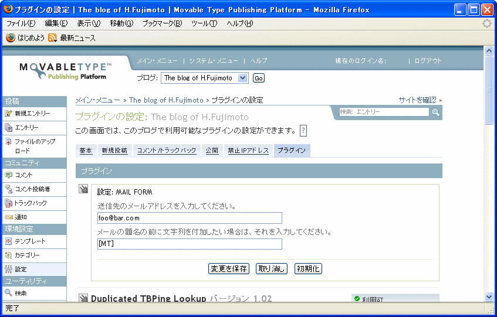
Task: Open the 編集 menu
Action: pyautogui.click(x=56, y=23)
